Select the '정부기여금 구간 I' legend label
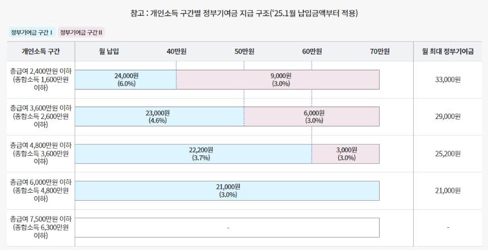This screenshot has height=250, width=488. pyautogui.click(x=31, y=32)
